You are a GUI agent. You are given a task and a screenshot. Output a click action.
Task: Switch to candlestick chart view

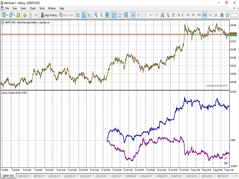coord(84,15)
